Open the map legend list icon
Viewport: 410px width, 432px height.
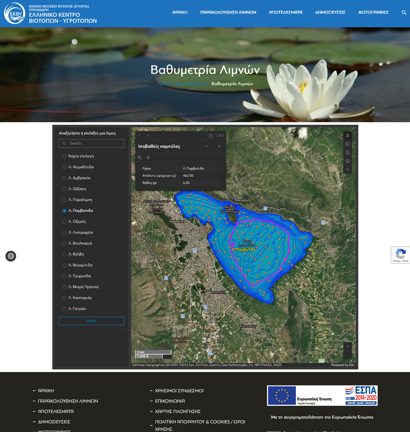(347, 144)
